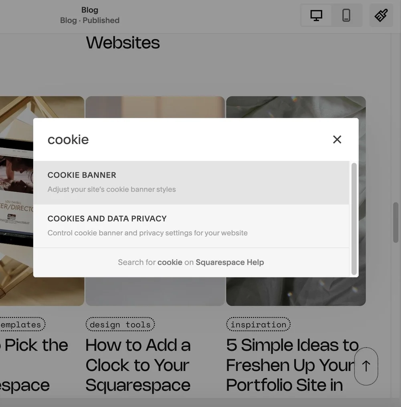Click search results scrollbar thumb
Image resolution: width=401 pixels, height=407 pixels.
coord(354,219)
